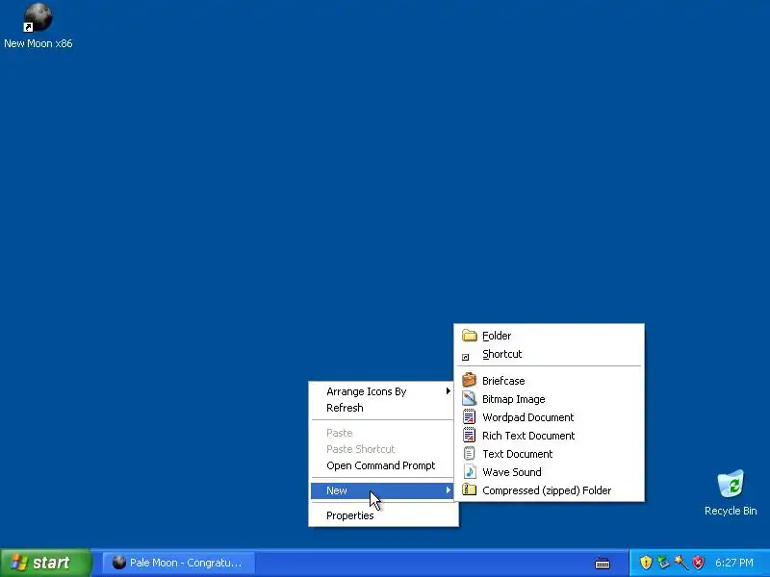Screen dimensions: 770x577
Task: Pick the Text Document label
Action: (518, 454)
